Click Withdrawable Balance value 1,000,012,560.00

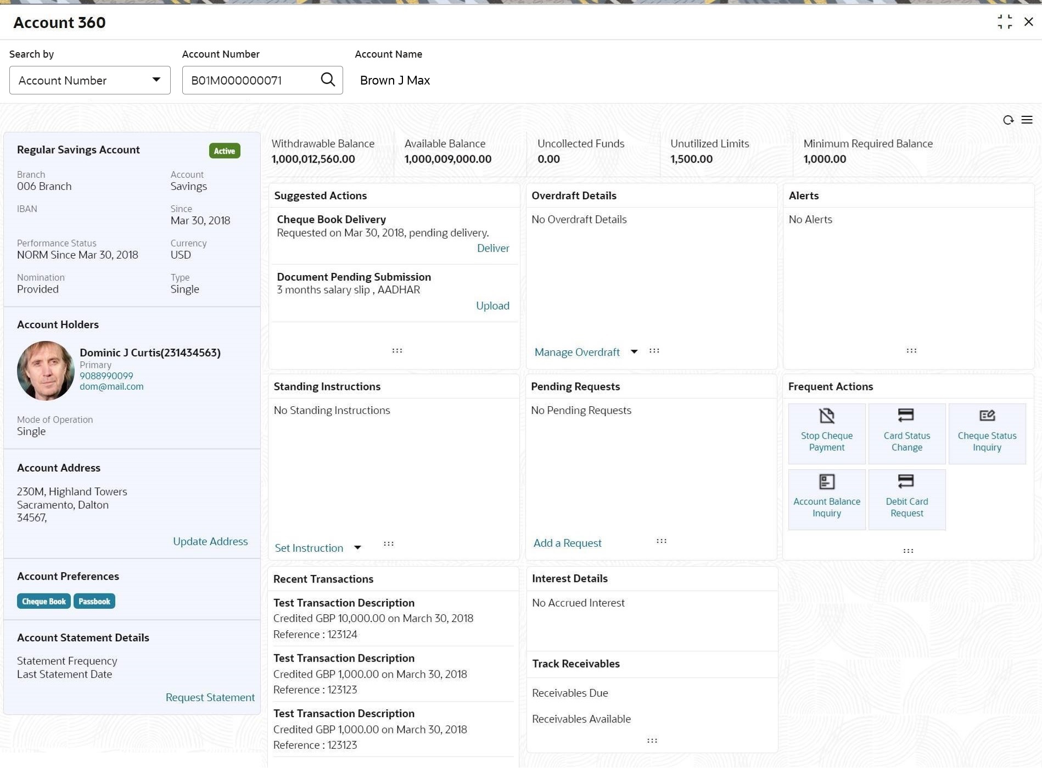click(x=313, y=159)
